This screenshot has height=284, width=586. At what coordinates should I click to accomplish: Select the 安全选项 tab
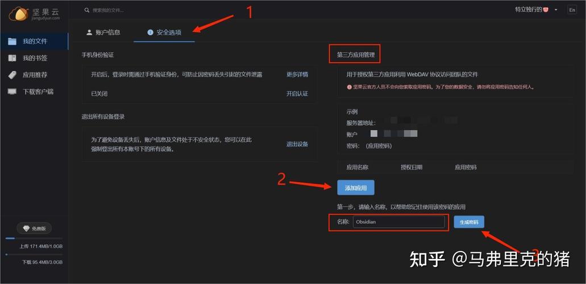164,32
